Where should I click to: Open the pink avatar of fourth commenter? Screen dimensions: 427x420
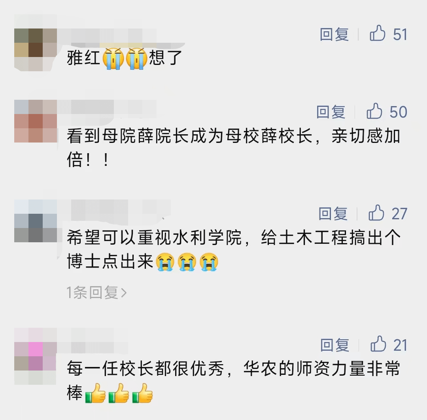pos(36,356)
